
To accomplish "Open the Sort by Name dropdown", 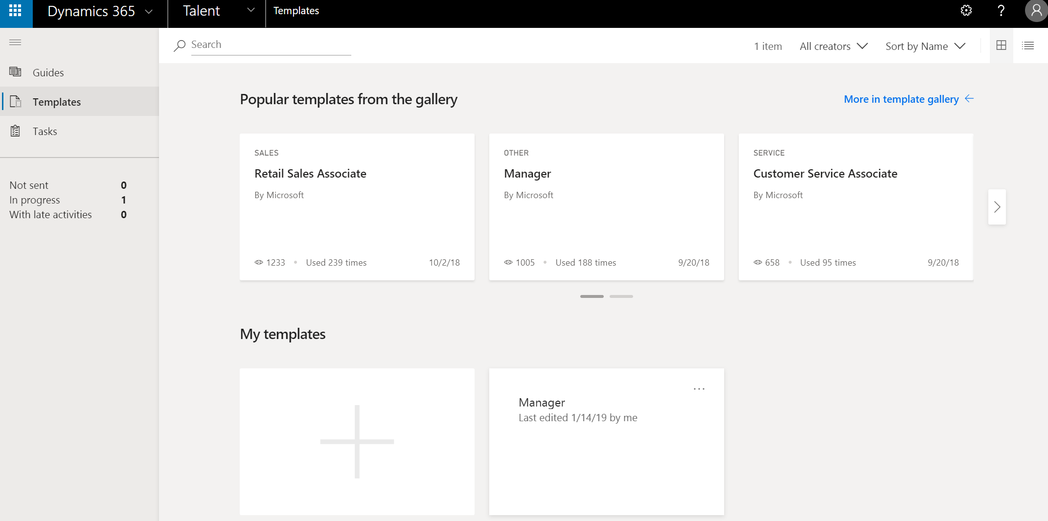I will point(925,46).
